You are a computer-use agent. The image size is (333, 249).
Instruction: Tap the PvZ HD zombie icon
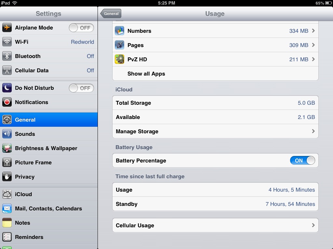[119, 59]
